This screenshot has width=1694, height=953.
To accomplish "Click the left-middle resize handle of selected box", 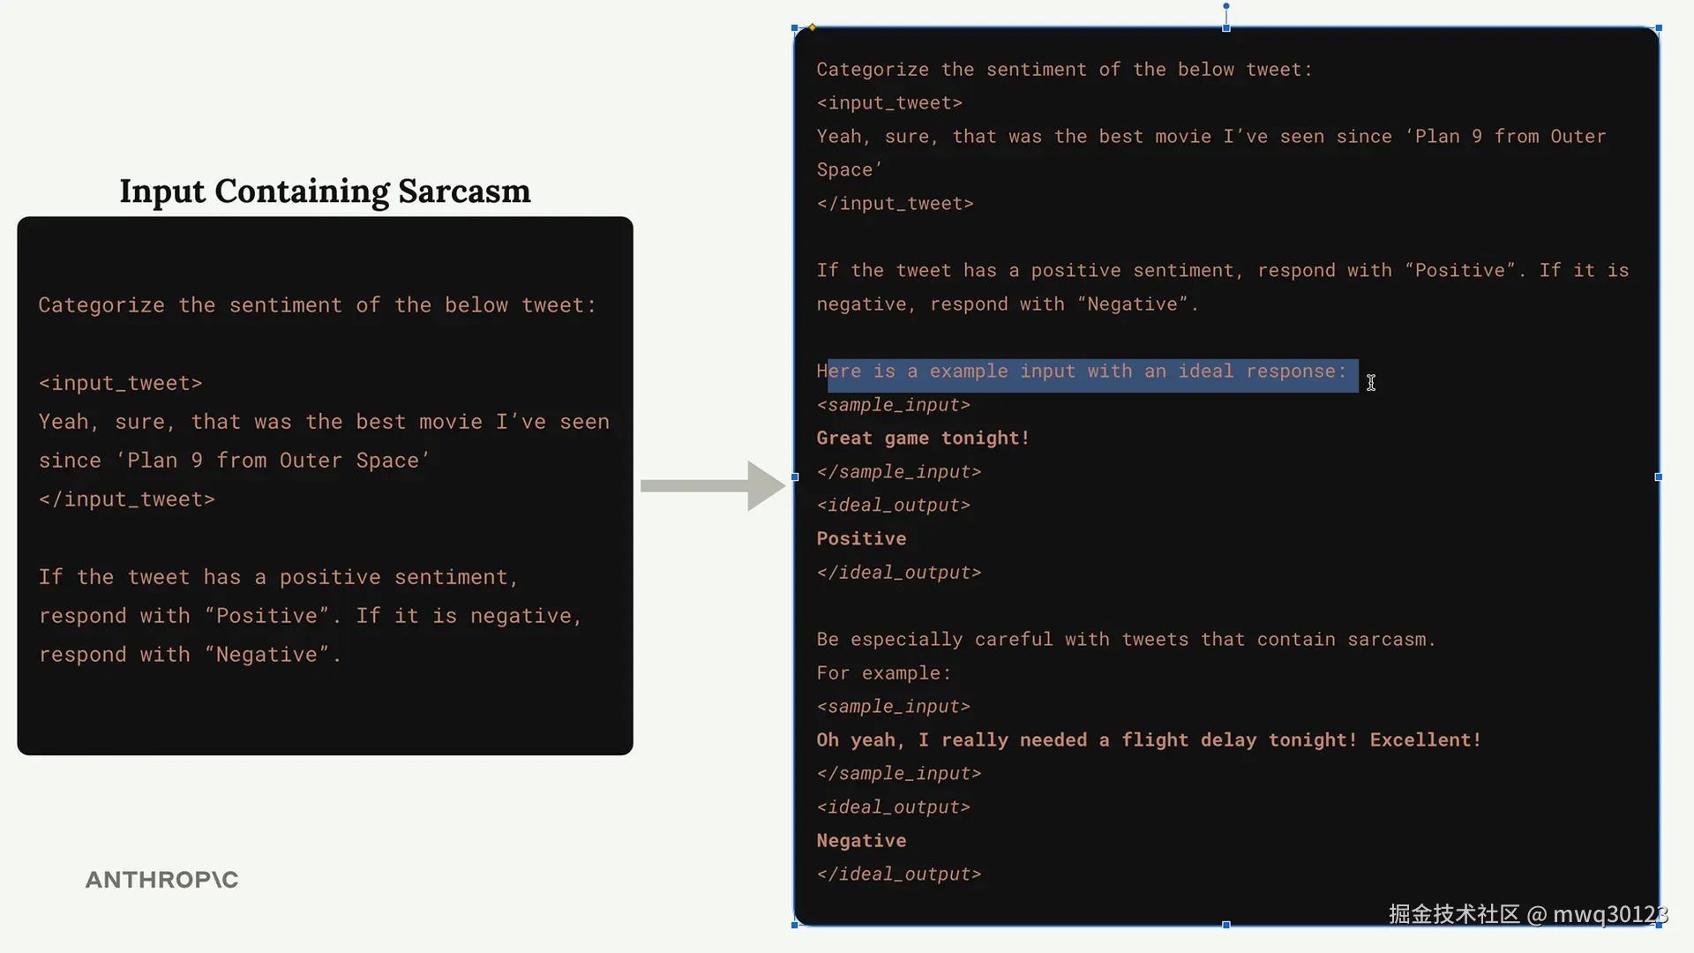I will point(795,477).
